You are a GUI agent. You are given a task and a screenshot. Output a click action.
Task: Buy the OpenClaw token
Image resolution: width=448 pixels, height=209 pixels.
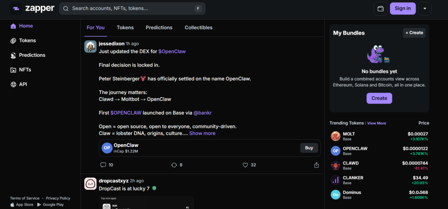click(x=309, y=148)
